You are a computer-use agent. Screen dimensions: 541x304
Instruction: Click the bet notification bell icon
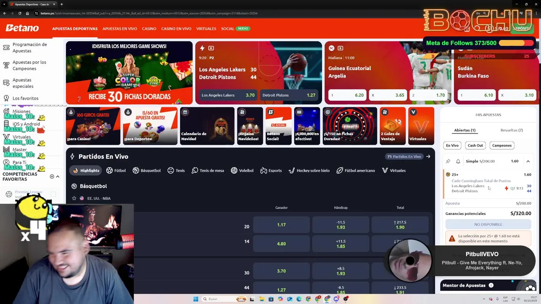click(x=458, y=161)
